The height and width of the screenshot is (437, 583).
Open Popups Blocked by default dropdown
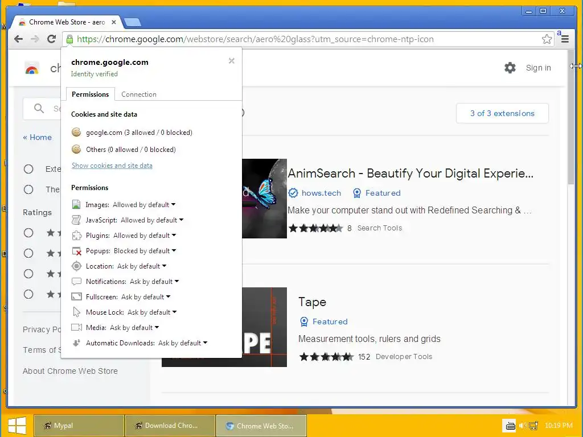tap(145, 251)
